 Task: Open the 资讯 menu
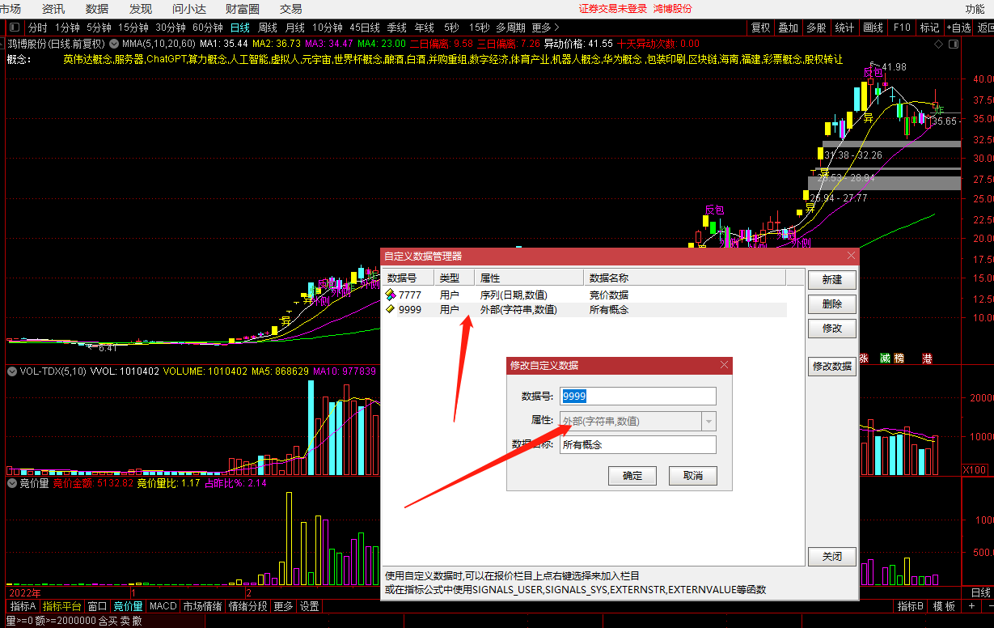pyautogui.click(x=53, y=9)
